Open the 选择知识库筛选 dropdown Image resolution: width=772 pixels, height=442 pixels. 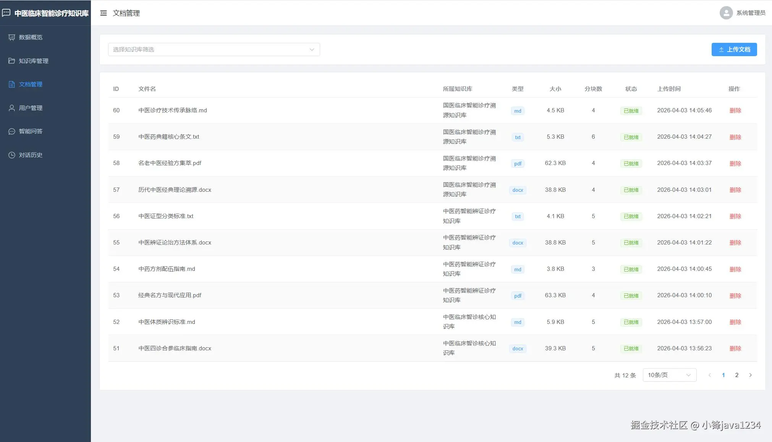tap(214, 50)
